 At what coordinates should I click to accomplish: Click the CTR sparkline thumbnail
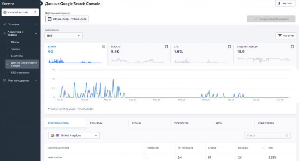[x=201, y=61]
